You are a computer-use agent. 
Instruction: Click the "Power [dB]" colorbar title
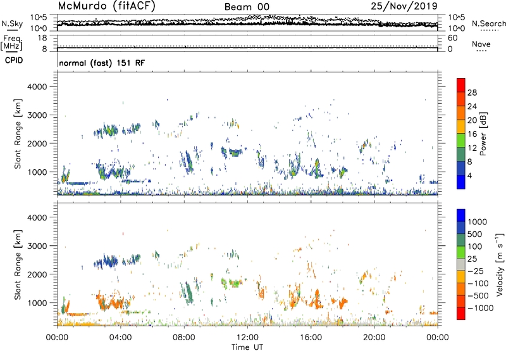[x=483, y=134]
